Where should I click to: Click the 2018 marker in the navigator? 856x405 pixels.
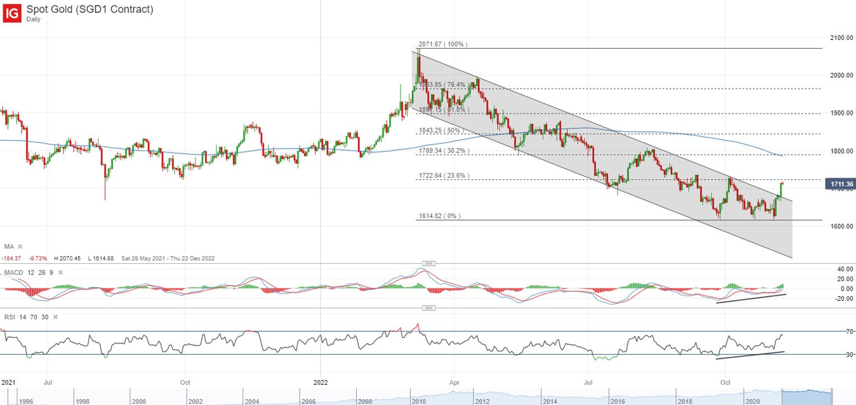(686, 402)
